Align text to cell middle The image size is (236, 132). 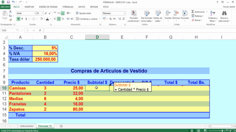[x=59, y=13]
